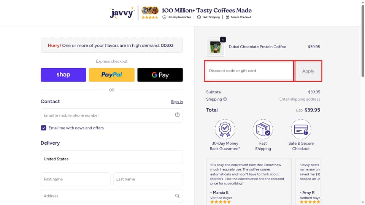Screen dimensions: 365x205
Task: Focus the Discount code or gift card field
Action: point(249,71)
